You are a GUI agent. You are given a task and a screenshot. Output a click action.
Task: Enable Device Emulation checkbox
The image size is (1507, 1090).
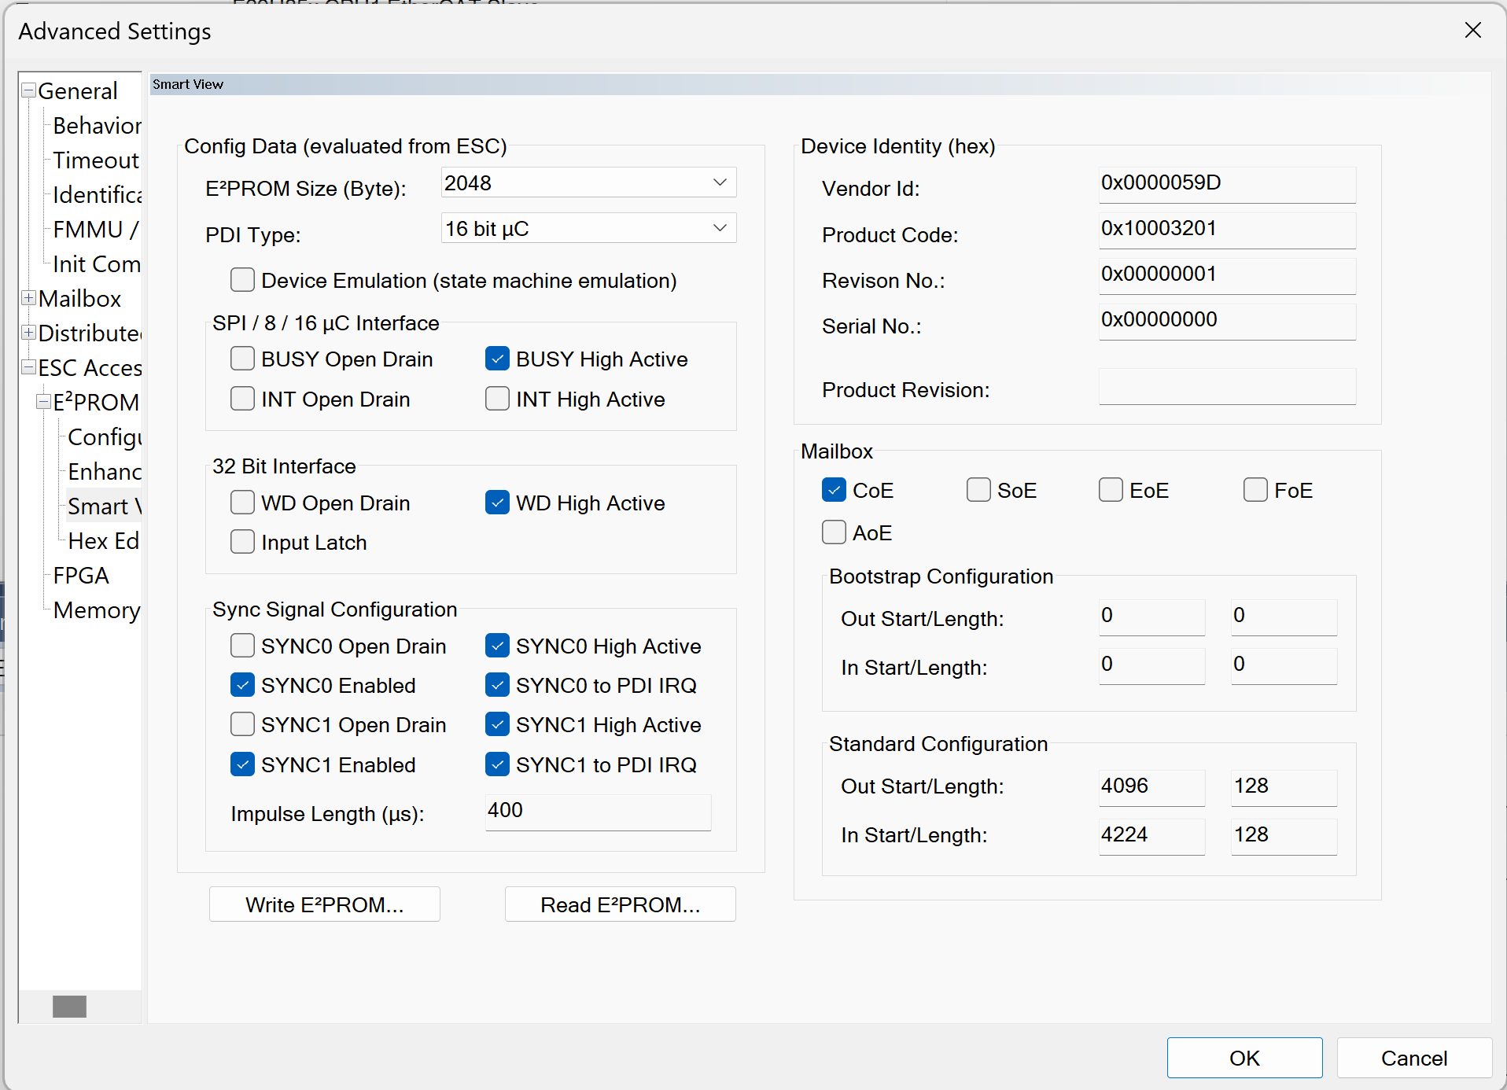(x=242, y=280)
